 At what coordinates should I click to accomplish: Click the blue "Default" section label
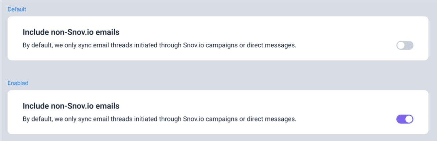pos(17,9)
